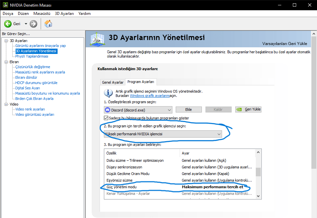This screenshot has height=218, width=317.
Task: Click the 3D settings header cube icon
Action: (x=97, y=39)
